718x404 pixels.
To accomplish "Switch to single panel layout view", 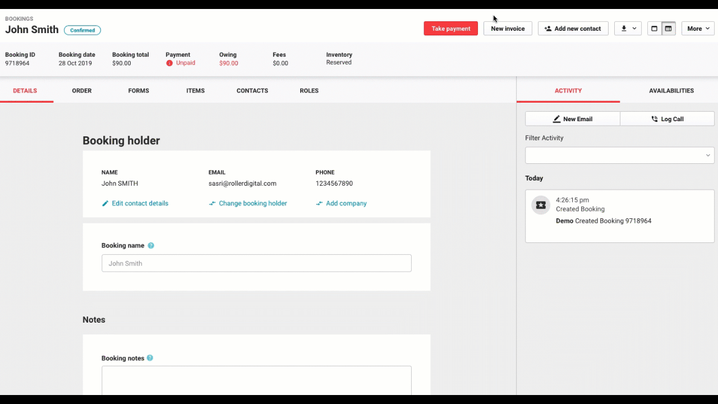I will pos(654,29).
